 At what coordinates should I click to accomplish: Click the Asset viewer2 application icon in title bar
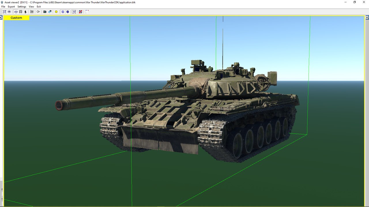(2, 2)
